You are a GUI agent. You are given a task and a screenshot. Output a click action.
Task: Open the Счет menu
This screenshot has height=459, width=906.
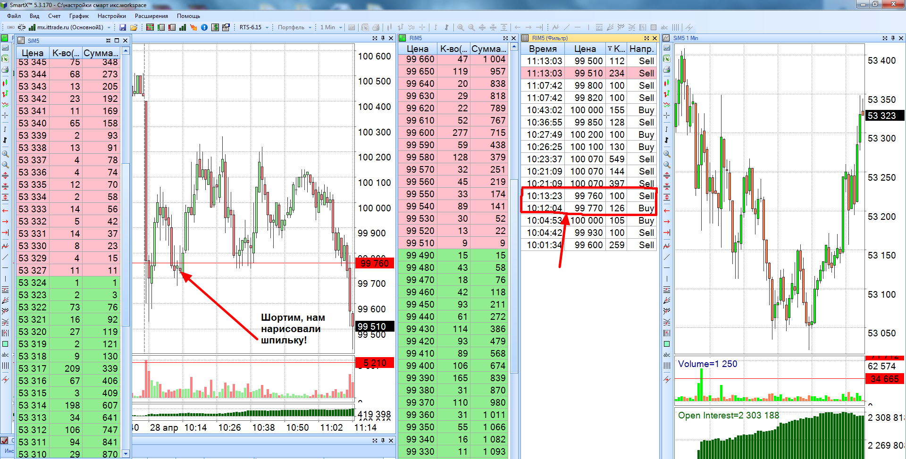pos(54,16)
